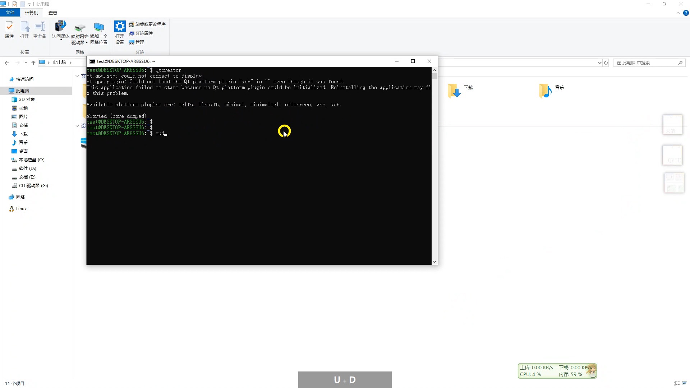This screenshot has width=690, height=388.
Task: Click the terminal scrollbar down arrow
Action: point(435,262)
